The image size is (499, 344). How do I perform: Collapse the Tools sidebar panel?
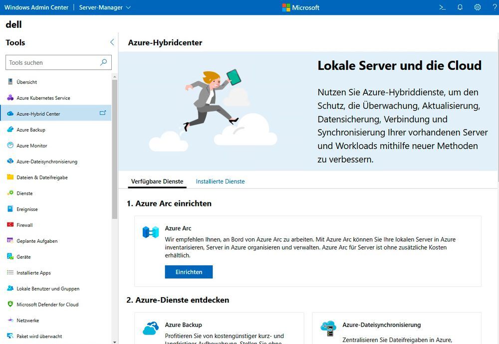click(x=112, y=42)
